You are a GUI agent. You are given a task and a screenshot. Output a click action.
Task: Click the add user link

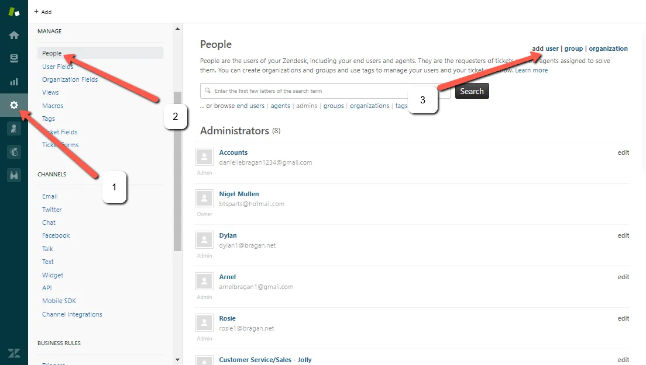[552, 48]
